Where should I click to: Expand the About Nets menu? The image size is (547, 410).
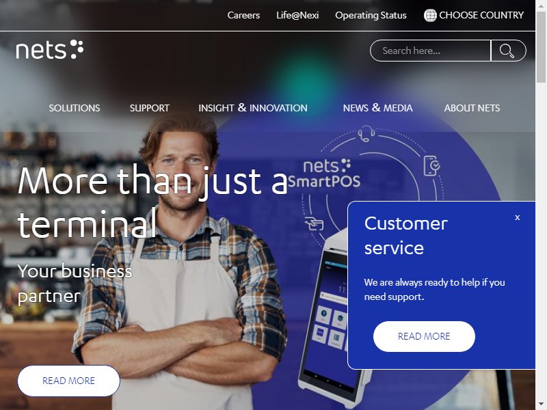tap(472, 108)
